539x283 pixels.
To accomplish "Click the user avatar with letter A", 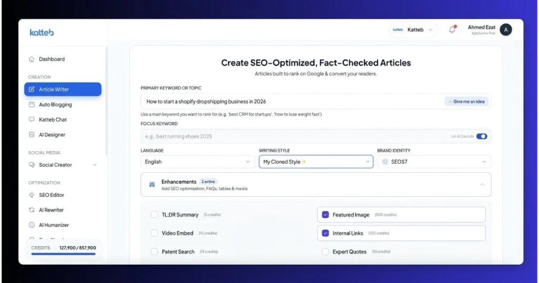I will click(506, 30).
